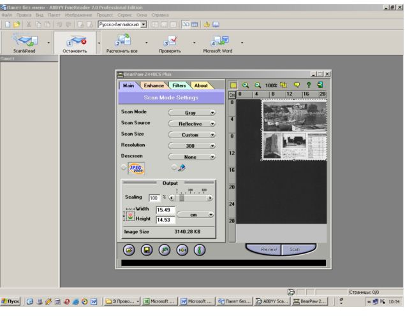This screenshot has width=405, height=316.
Task: Expand the arrow next to Microsoft Word
Action: tap(242, 43)
